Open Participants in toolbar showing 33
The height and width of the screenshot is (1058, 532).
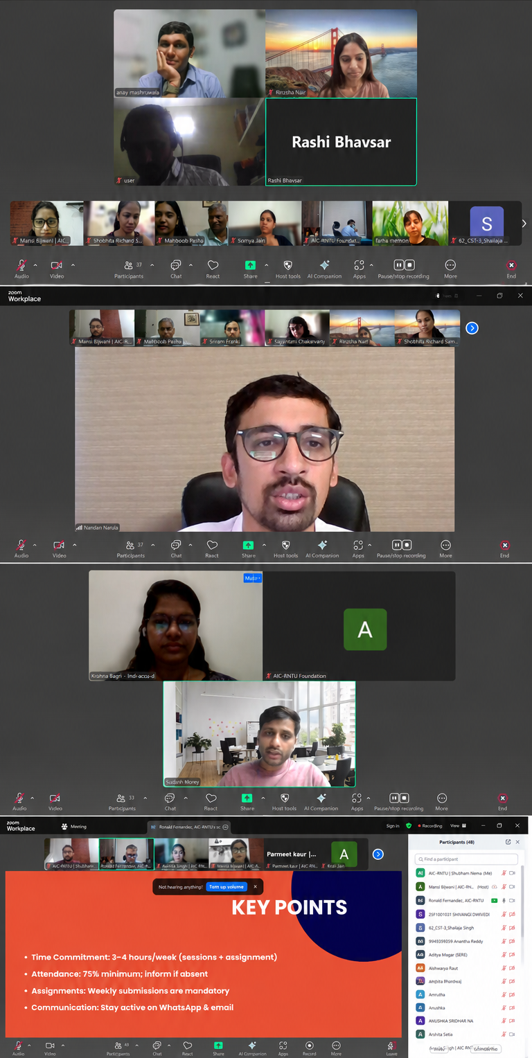tap(122, 801)
